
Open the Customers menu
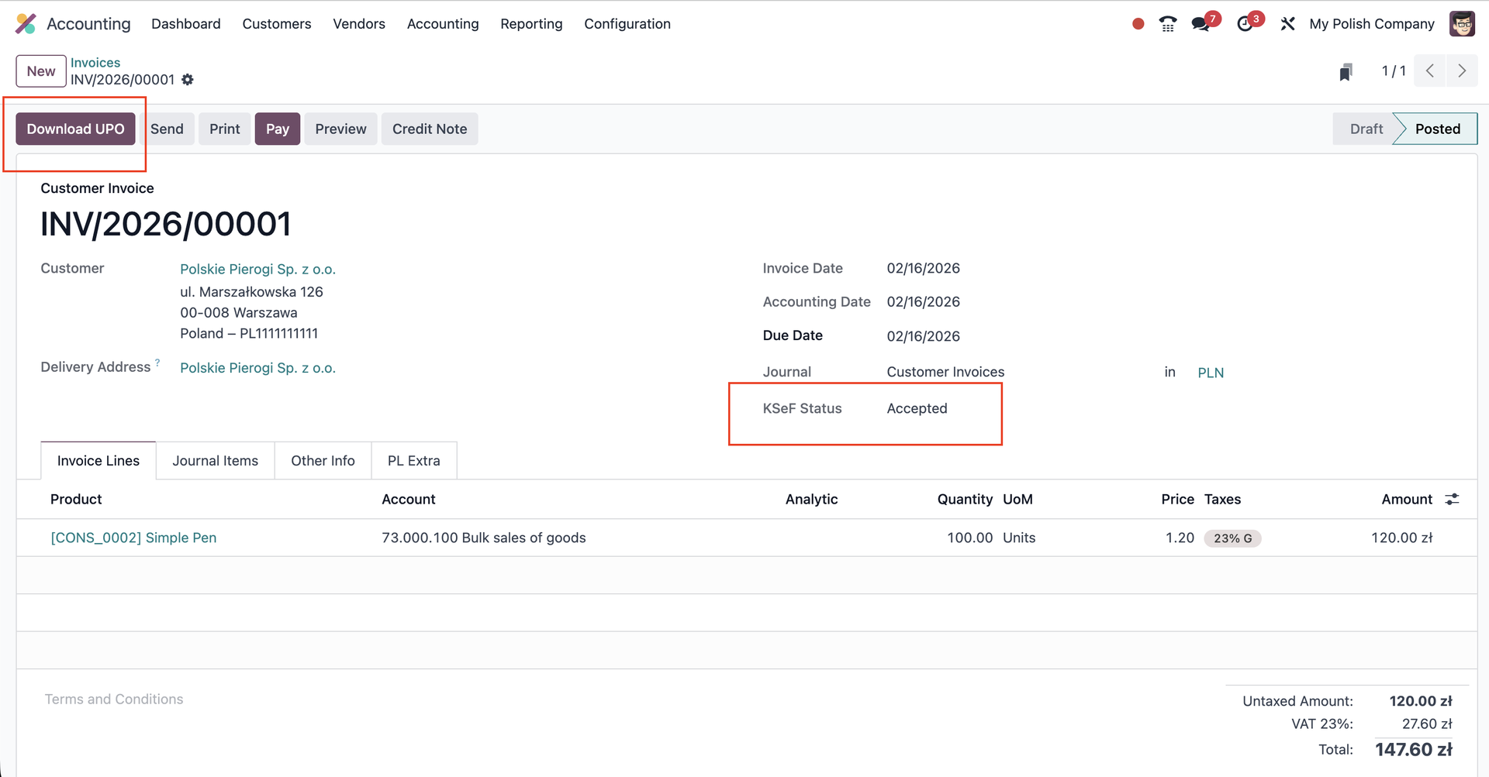point(276,24)
